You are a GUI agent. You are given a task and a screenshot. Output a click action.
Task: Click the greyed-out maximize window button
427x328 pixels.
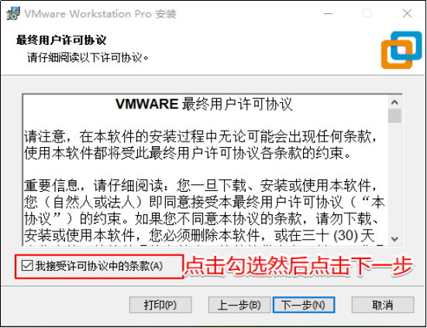pyautogui.click(x=367, y=13)
